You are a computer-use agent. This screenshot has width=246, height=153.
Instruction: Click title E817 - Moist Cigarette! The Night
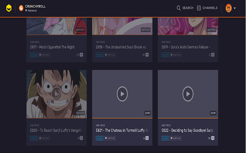click(52, 47)
